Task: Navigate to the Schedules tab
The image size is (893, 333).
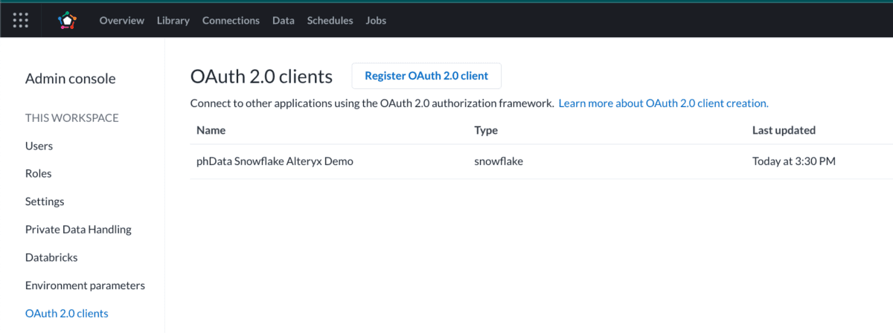Action: pos(330,21)
